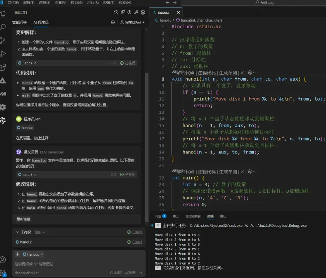326x278 pixels.
Task: Open the Run and Debug view
Action: [3, 54]
